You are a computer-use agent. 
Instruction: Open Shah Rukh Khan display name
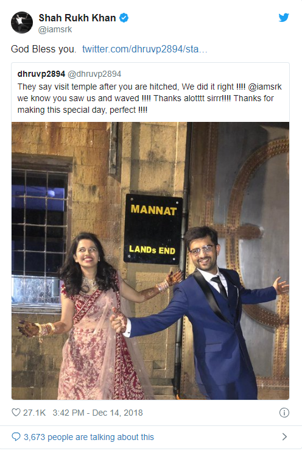(77, 18)
